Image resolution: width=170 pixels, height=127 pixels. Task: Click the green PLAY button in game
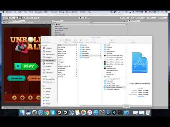[x=27, y=66]
